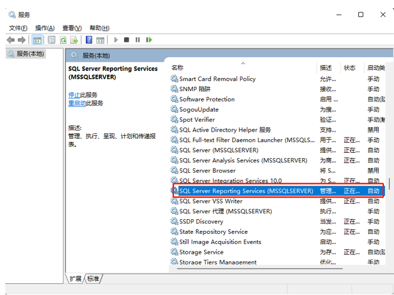Toggle the console tree pane icon

[x=37, y=40]
